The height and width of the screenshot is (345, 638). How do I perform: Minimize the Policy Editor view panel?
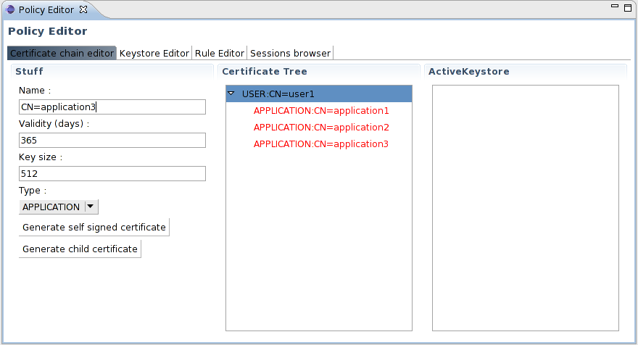(x=615, y=7)
